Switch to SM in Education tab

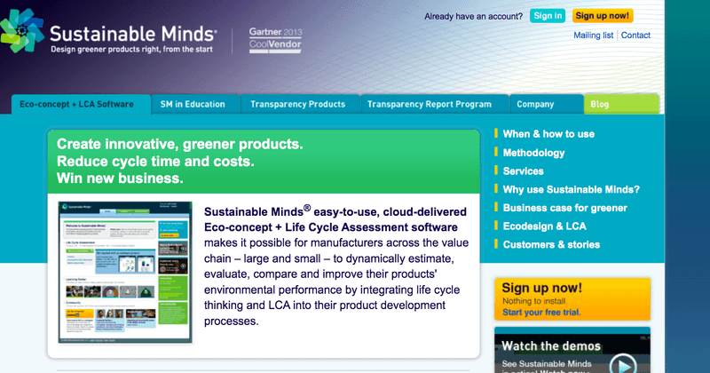[193, 105]
